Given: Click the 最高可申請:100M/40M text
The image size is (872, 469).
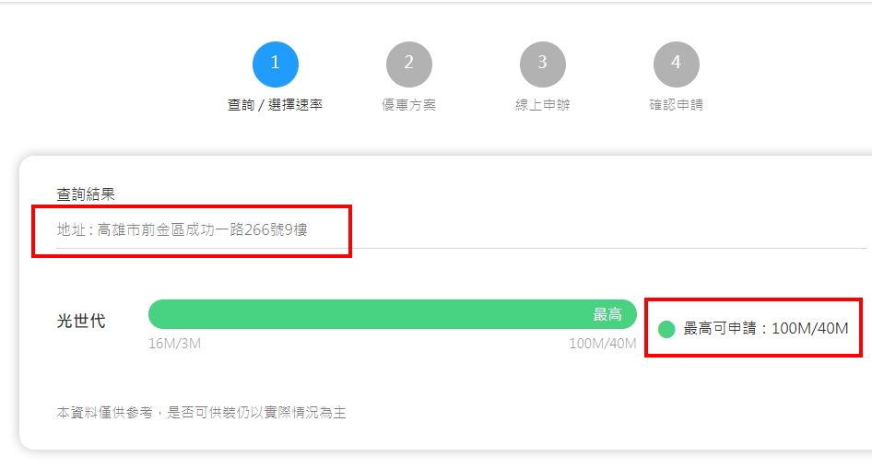Looking at the screenshot, I should tap(766, 328).
